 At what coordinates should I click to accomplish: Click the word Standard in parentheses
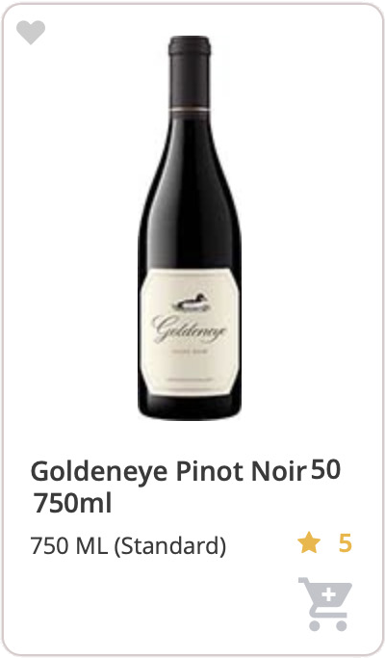pyautogui.click(x=169, y=546)
